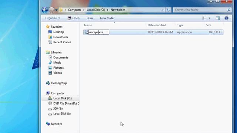Open the Pictures library
237x133 pixels.
tap(59, 68)
